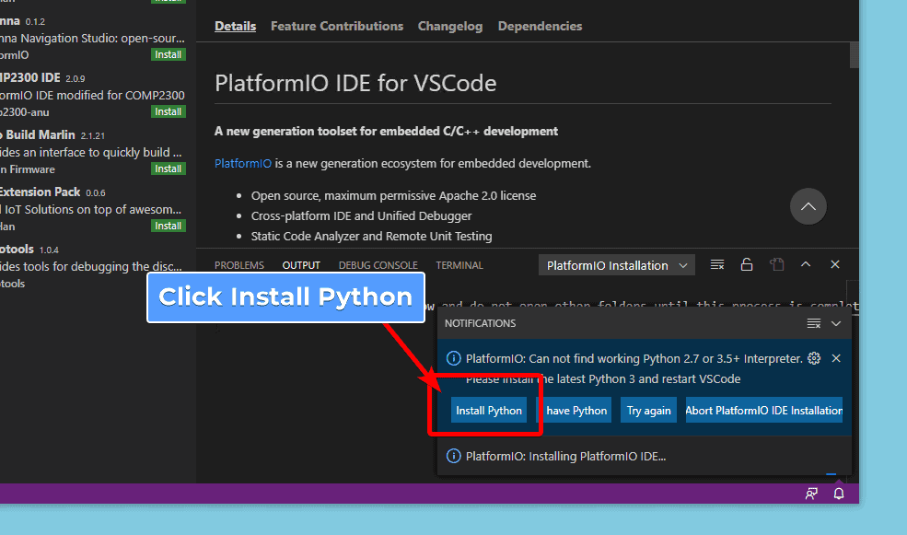The image size is (907, 535).
Task: Open the Python notification gear settings
Action: pyautogui.click(x=814, y=358)
